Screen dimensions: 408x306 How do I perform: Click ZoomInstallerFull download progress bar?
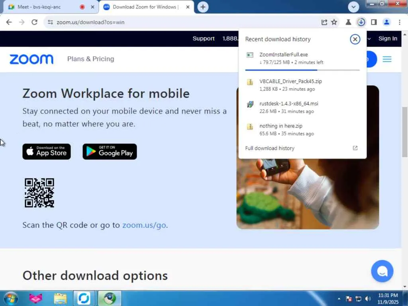tap(302, 70)
